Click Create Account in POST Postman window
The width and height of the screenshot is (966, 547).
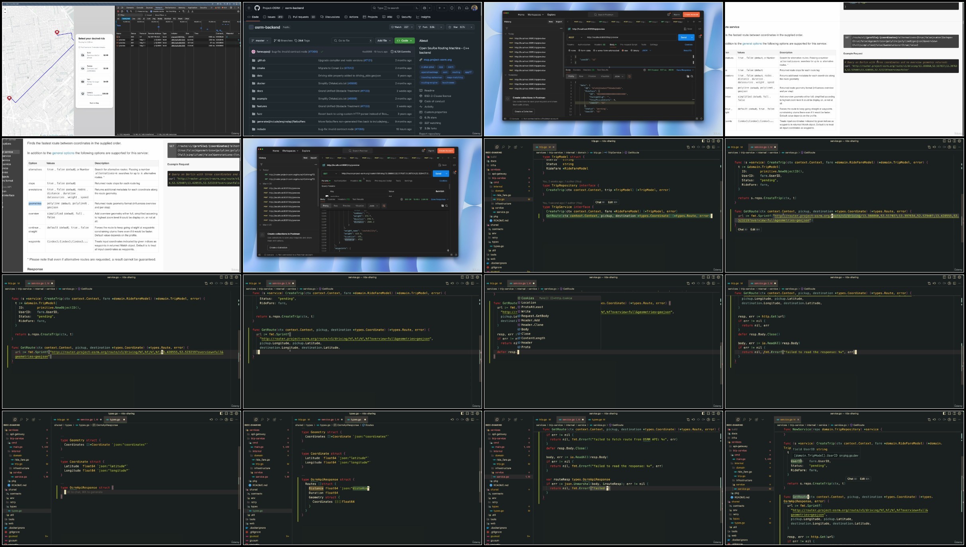click(691, 14)
